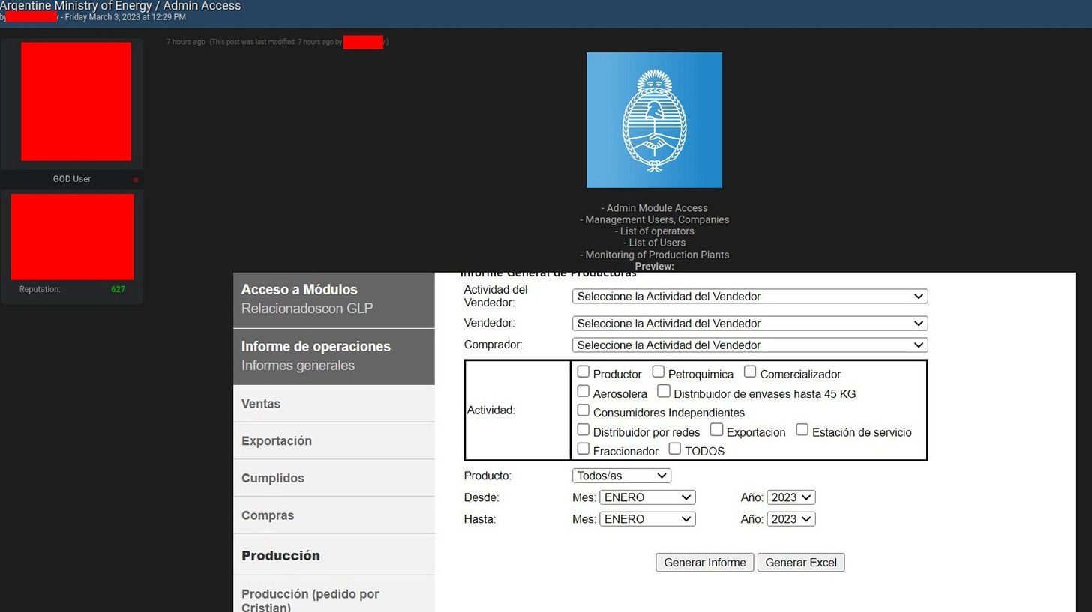Select Producción in the sidebar
1092x612 pixels.
click(x=334, y=555)
